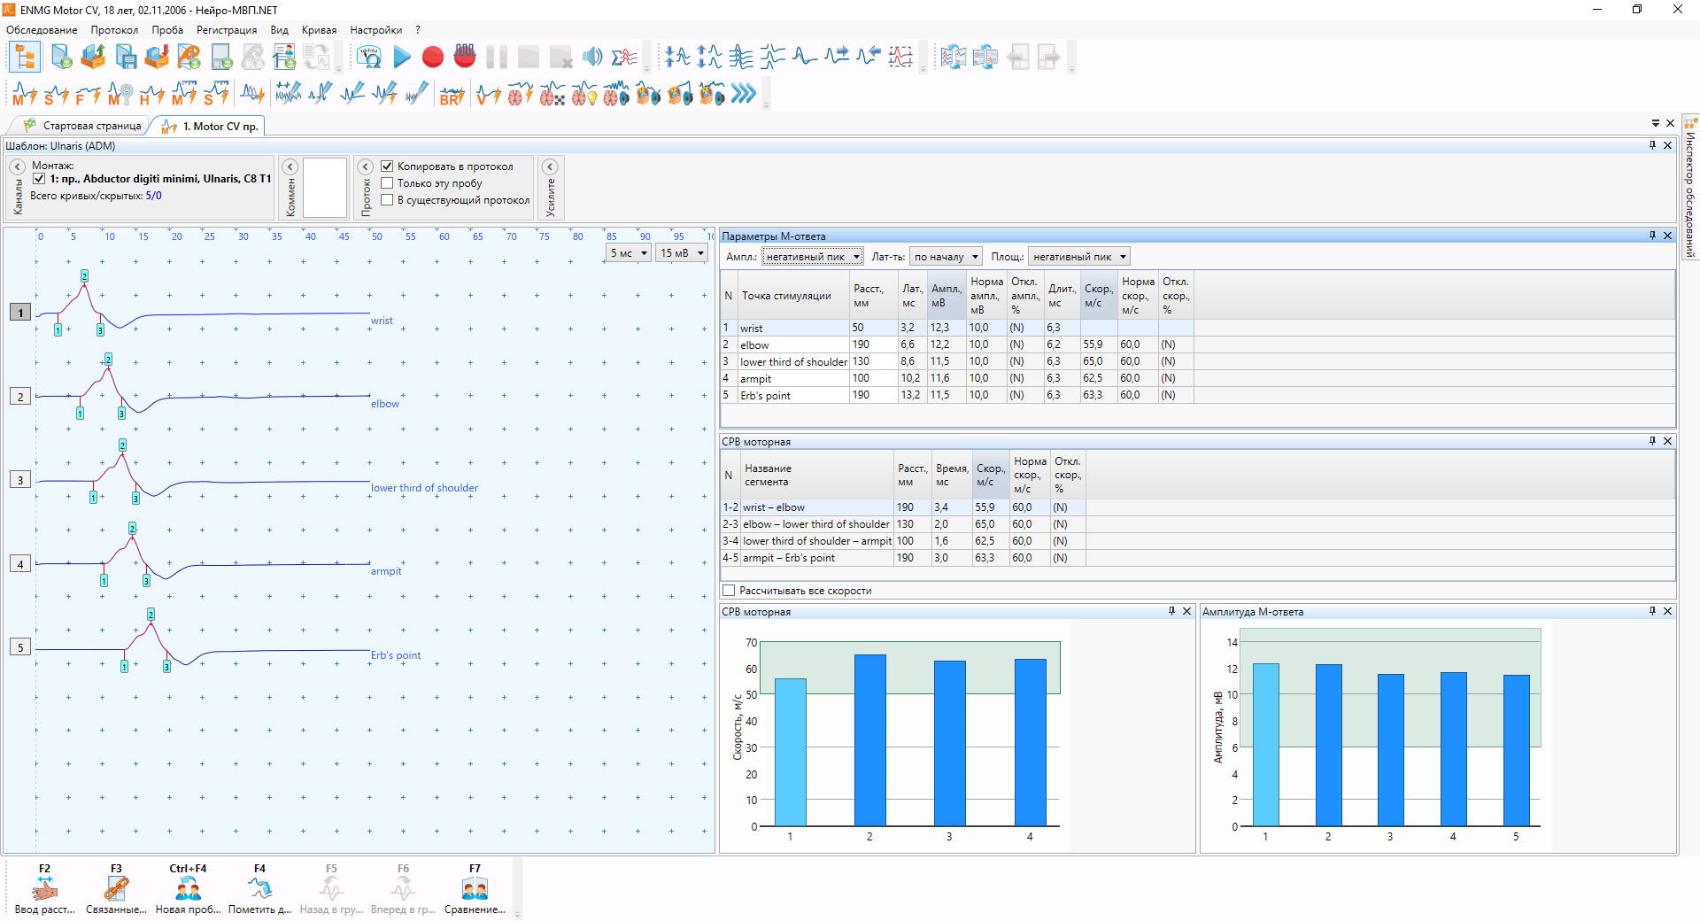Screen dimensions: 1700x921
Task: Click the blue play (start) button
Action: [x=402, y=58]
